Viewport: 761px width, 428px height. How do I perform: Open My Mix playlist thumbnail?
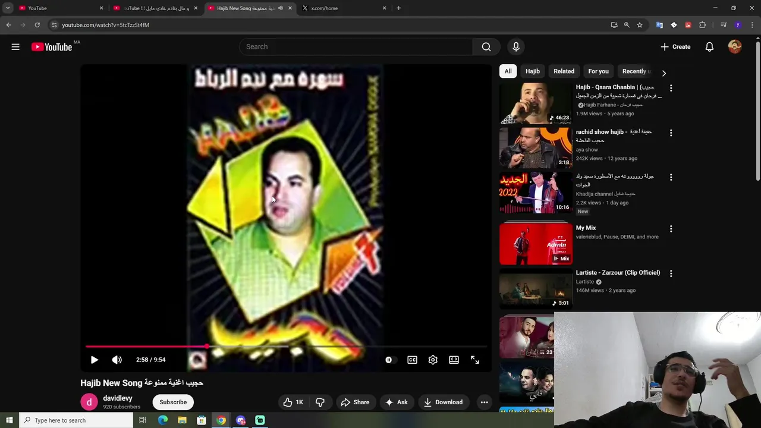(x=536, y=243)
